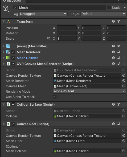The width and height of the screenshot is (127, 157).
Task: Expand the Mesh Filter component foldout
Action: click(x=4, y=46)
